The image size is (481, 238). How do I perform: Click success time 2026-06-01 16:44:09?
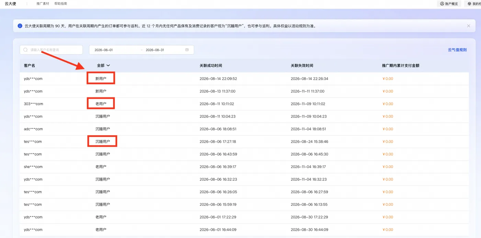click(218, 230)
